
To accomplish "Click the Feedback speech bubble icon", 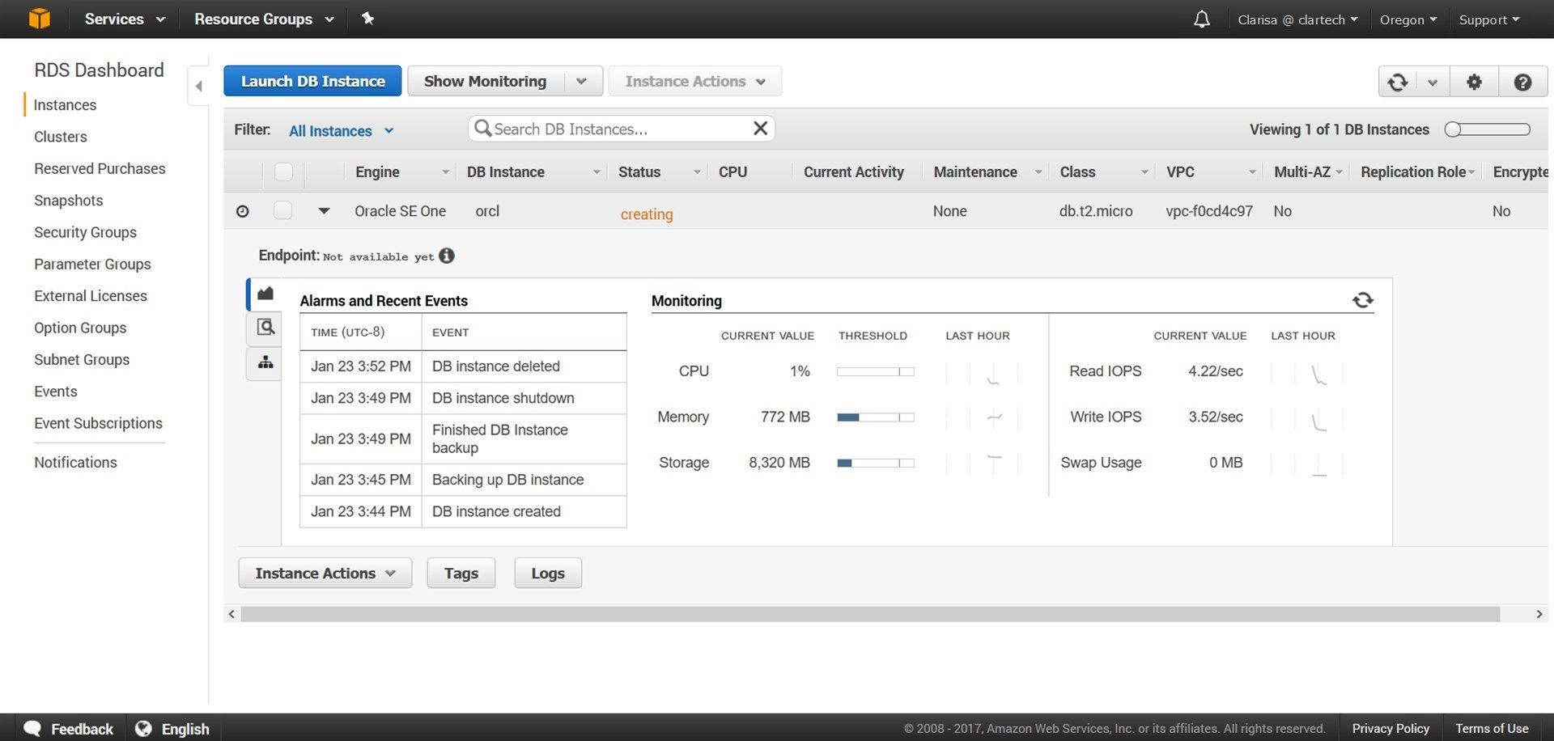I will point(32,728).
